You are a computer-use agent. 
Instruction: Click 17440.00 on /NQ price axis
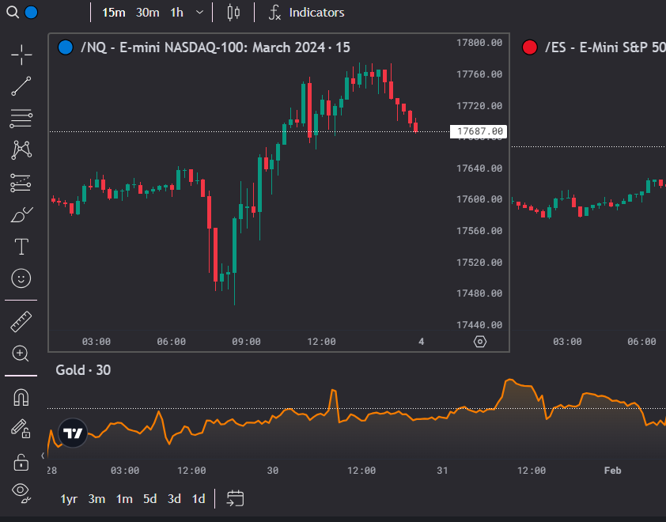(479, 325)
